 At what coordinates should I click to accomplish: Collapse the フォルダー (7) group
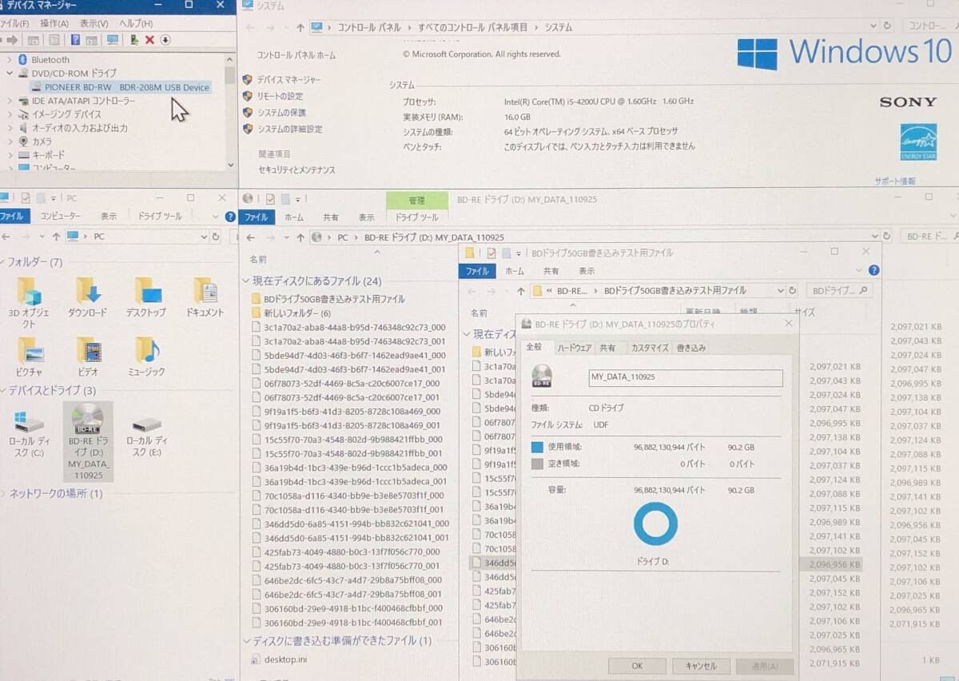[x=3, y=262]
